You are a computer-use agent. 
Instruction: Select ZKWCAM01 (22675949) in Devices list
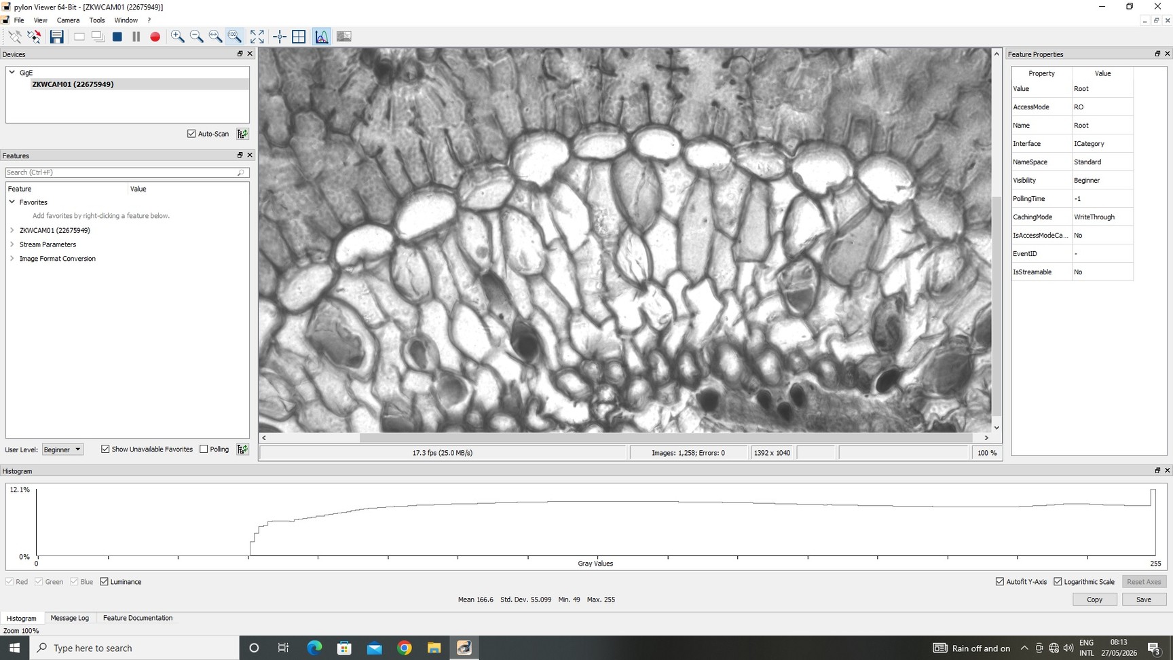pos(73,84)
